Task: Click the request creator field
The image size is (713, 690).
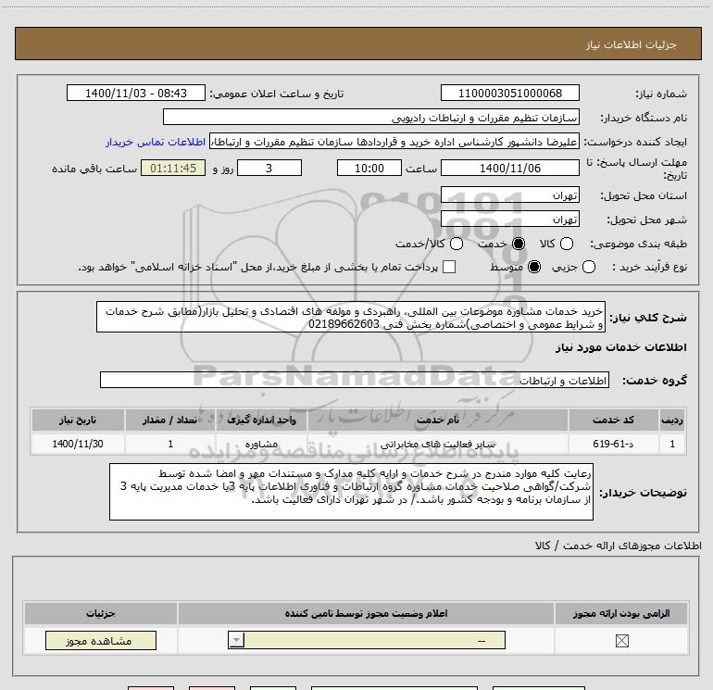Action: point(394,142)
